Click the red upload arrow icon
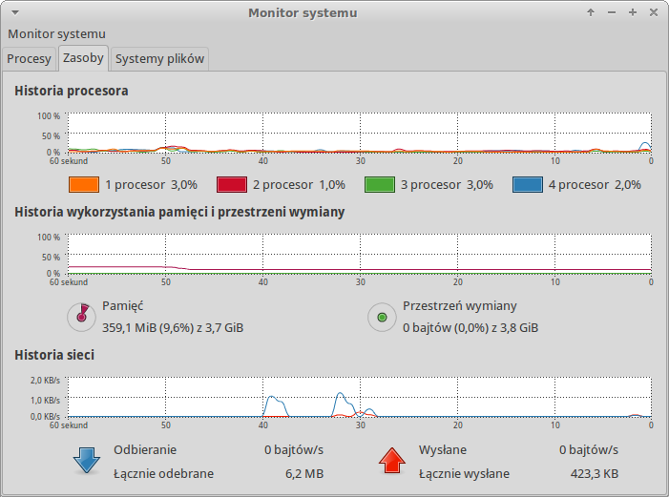 (393, 461)
